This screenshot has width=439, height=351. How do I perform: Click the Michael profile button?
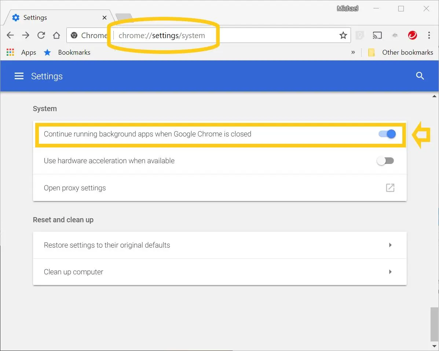347,8
